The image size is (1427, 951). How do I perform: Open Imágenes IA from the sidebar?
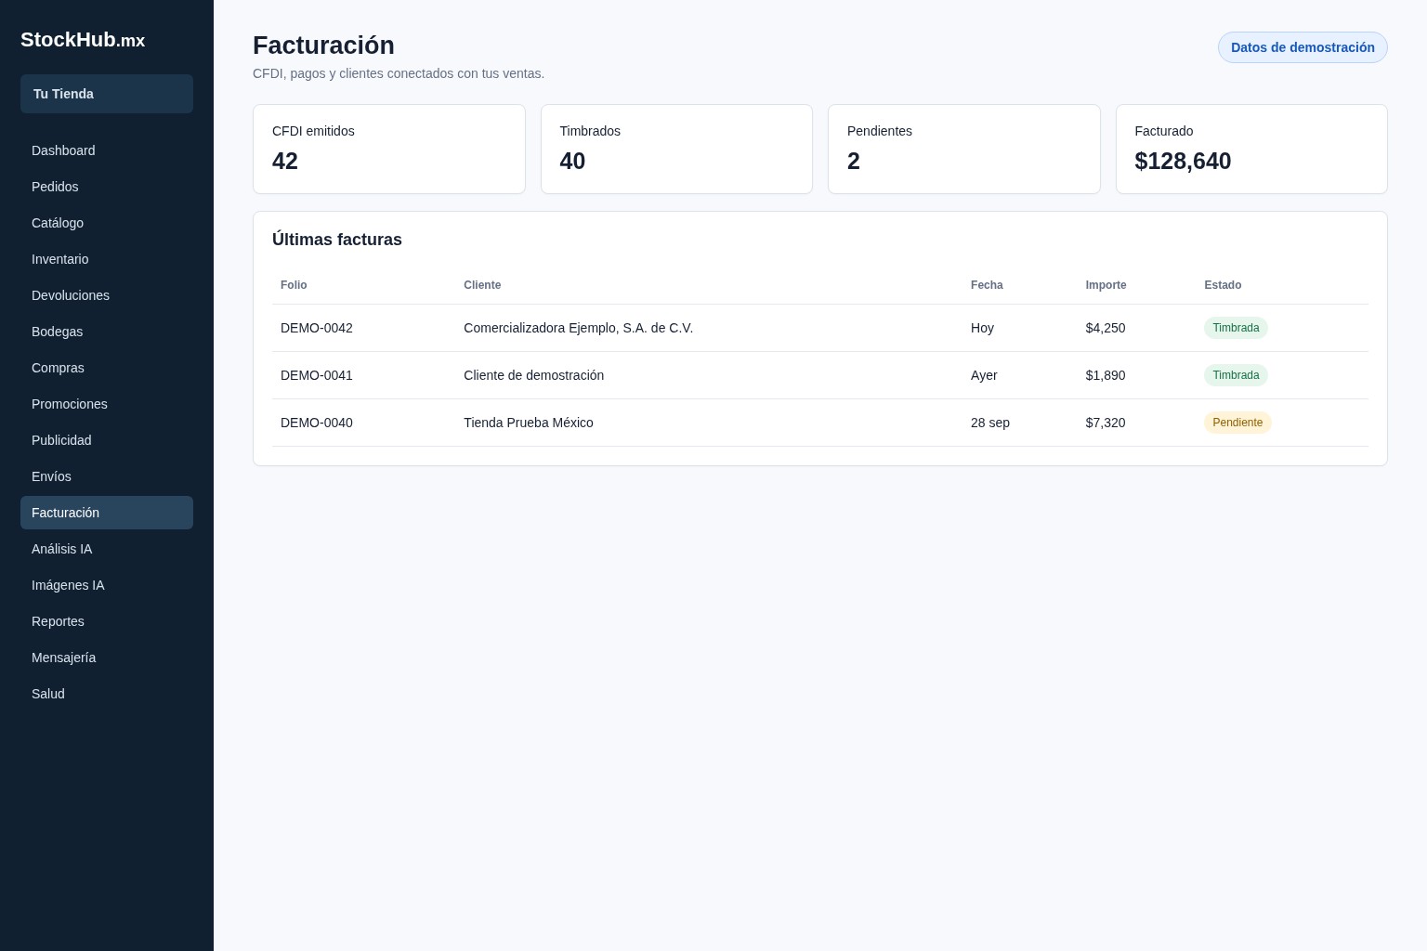[107, 585]
